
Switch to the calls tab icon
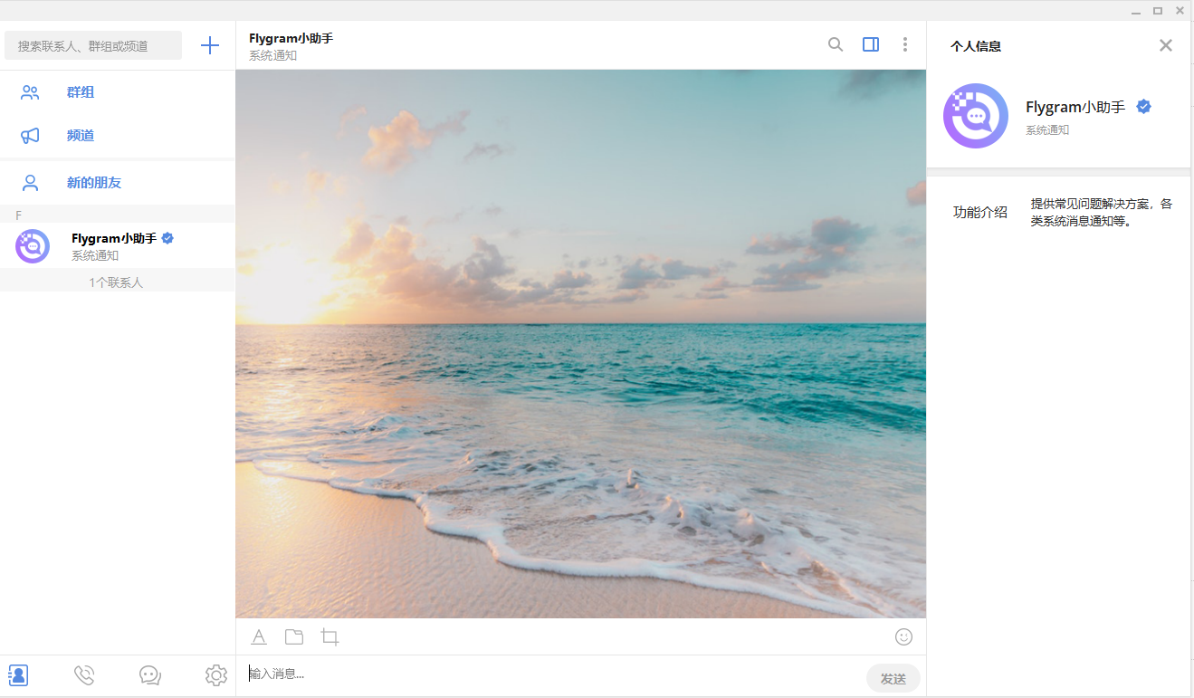[x=84, y=675]
